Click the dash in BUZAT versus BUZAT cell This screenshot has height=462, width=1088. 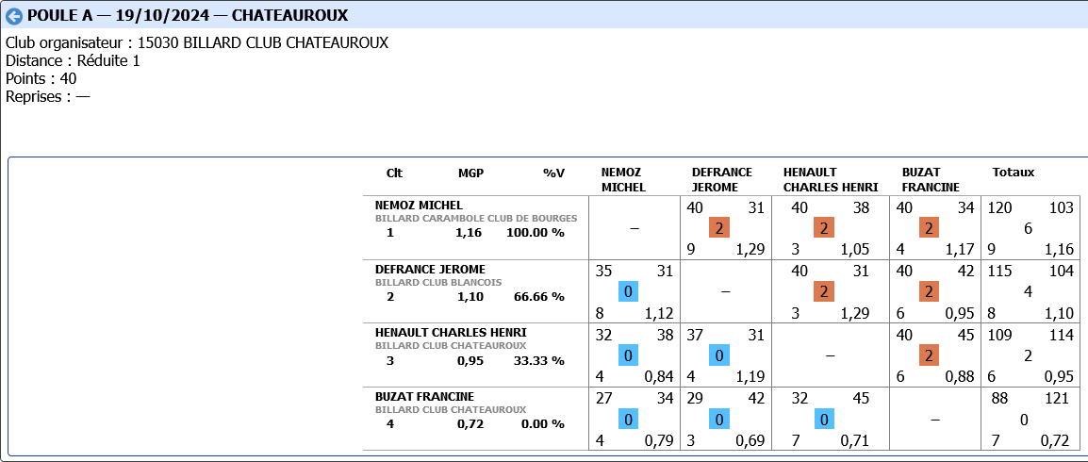point(934,420)
